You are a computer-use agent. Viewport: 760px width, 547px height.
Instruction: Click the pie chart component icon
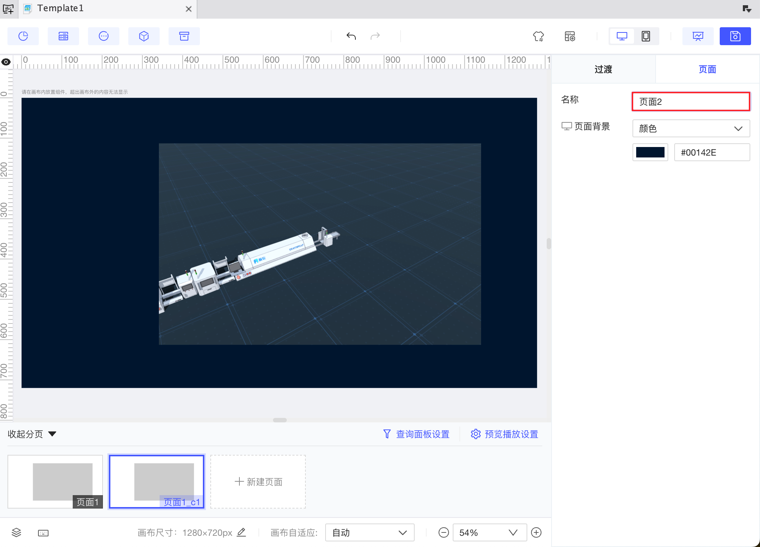pos(23,36)
